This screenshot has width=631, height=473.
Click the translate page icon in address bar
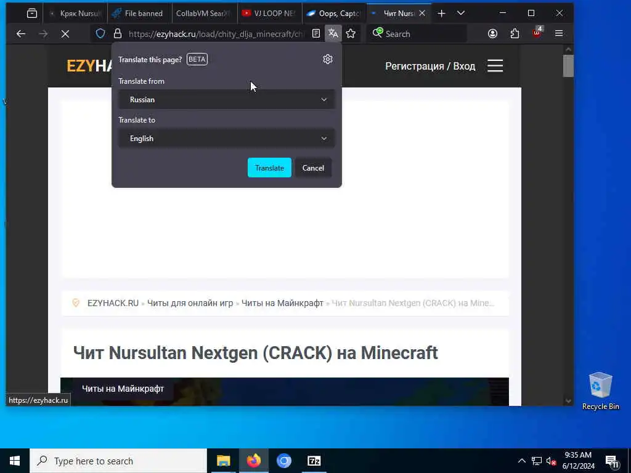(333, 33)
